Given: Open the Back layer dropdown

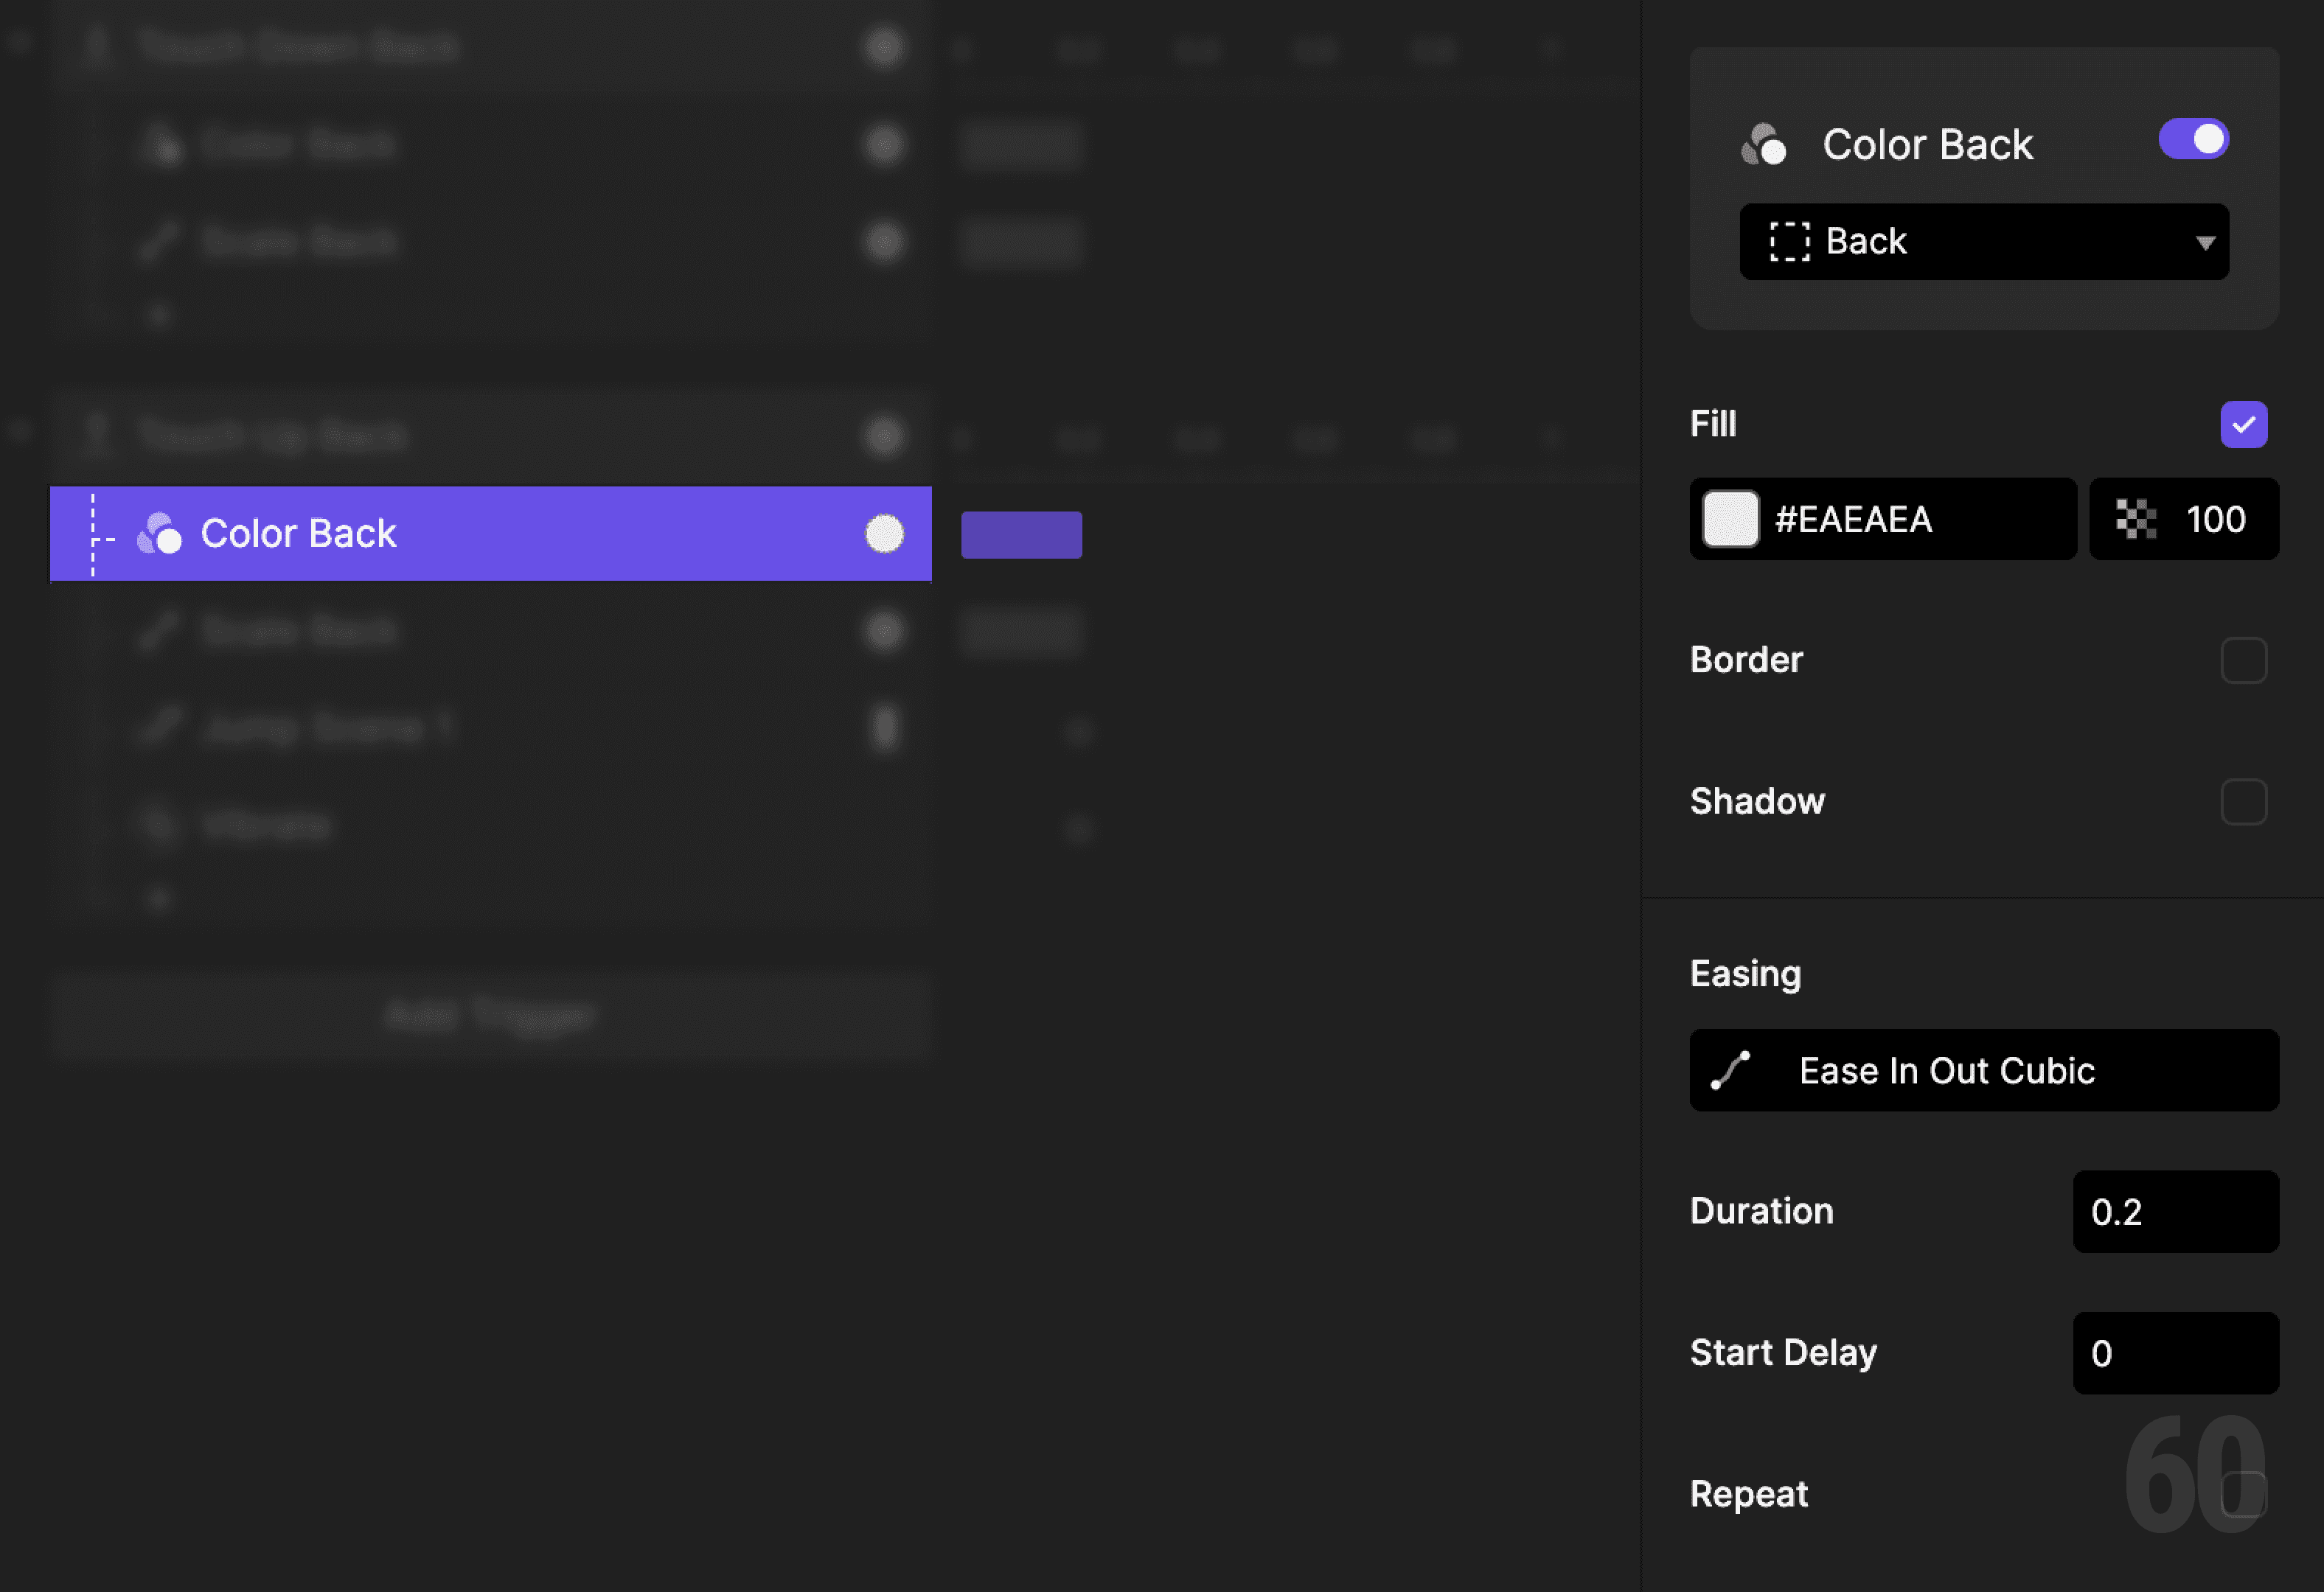Looking at the screenshot, I should [x=2205, y=241].
